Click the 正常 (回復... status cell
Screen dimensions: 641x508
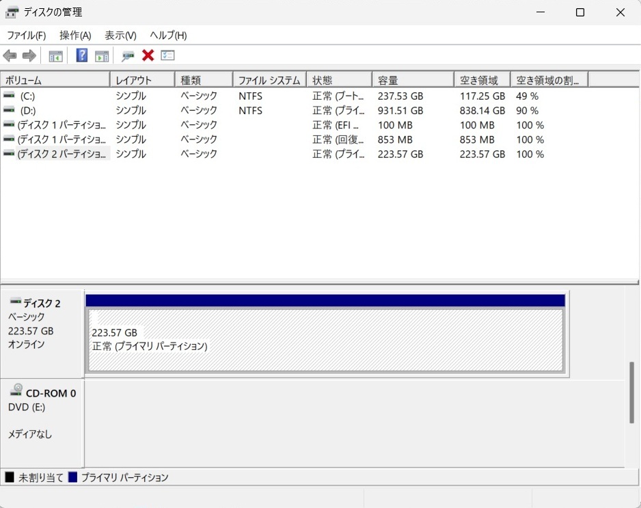(338, 139)
